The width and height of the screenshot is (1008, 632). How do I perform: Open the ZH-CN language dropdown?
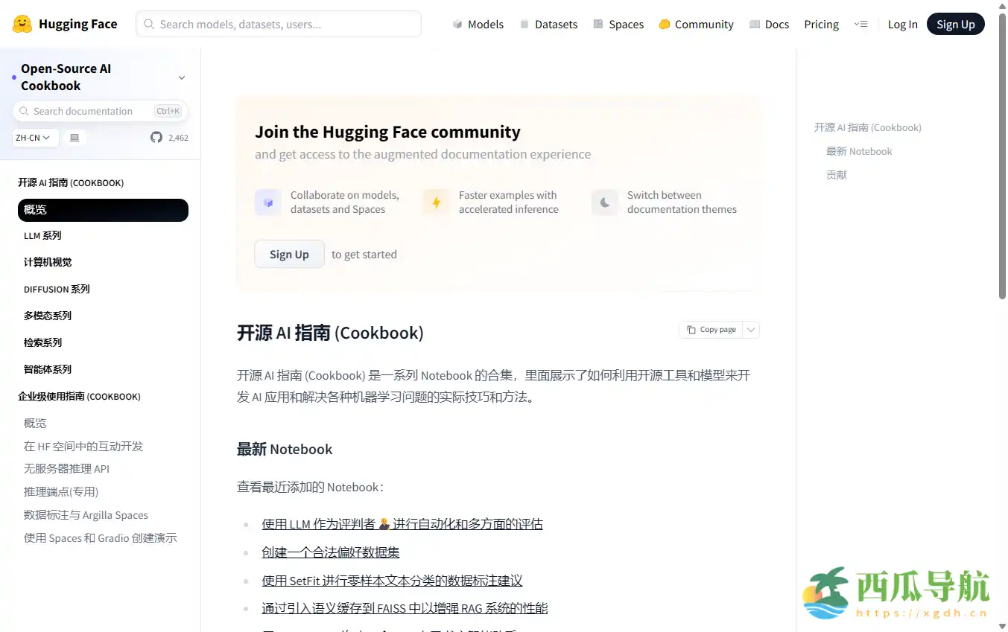tap(34, 137)
